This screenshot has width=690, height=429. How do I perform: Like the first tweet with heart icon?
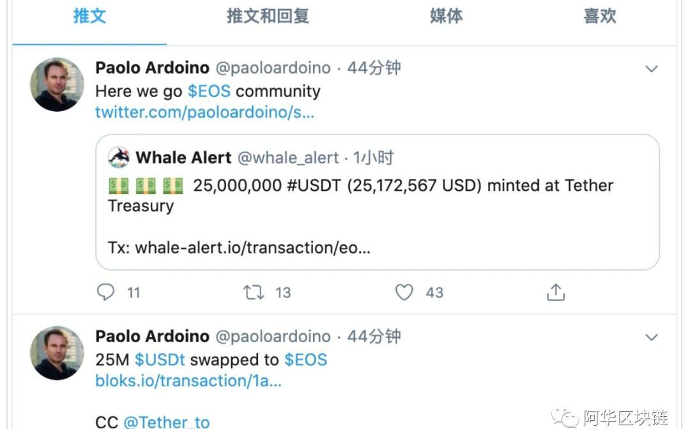coord(404,292)
